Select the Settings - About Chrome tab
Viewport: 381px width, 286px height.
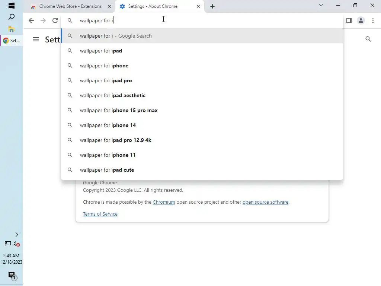tap(159, 7)
